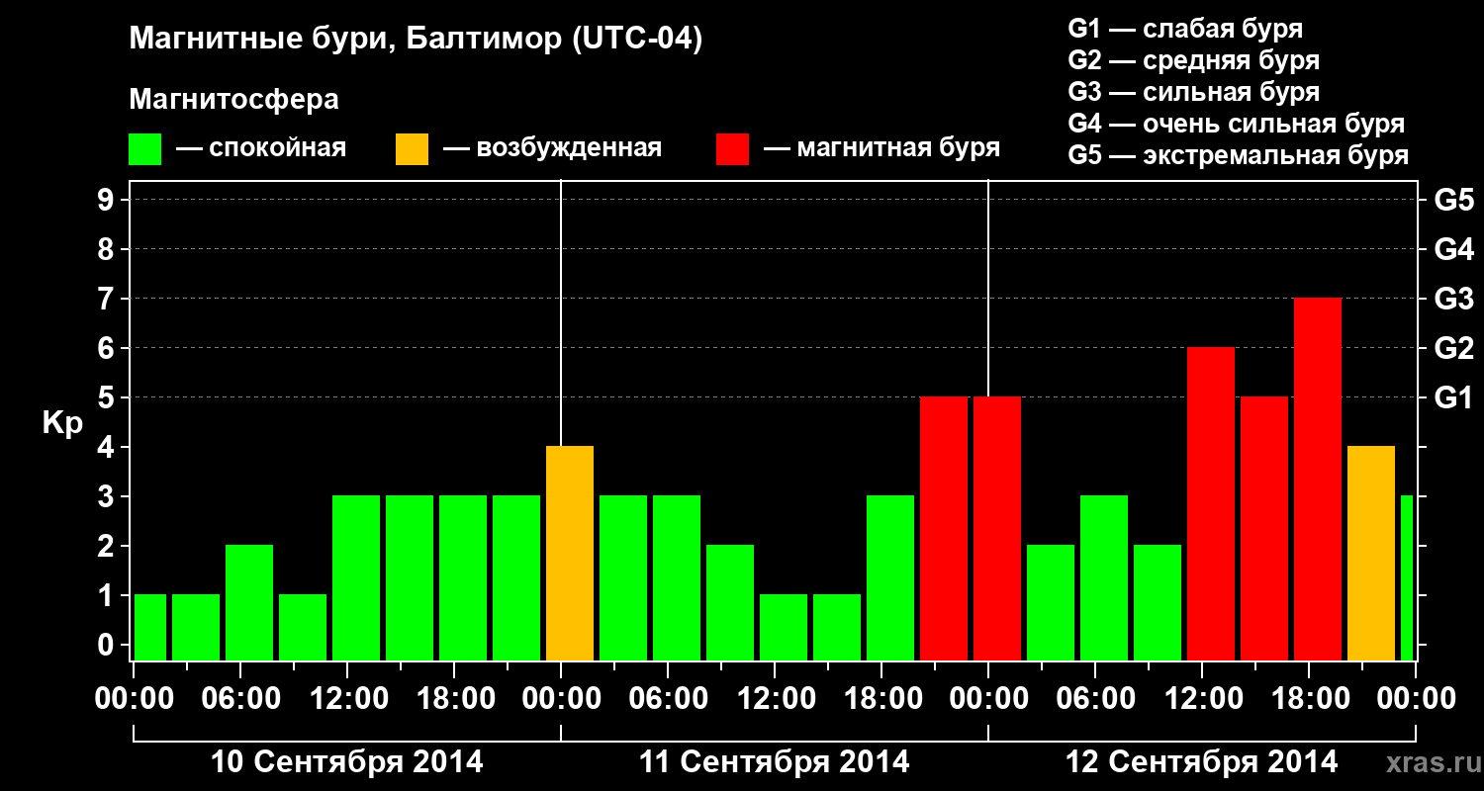The image size is (1484, 791).
Task: Click the '— спокойная' legend label
Action: coord(261,148)
